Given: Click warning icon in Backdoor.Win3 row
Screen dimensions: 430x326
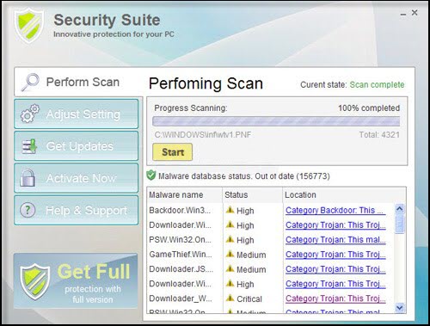Looking at the screenshot, I should (x=230, y=210).
